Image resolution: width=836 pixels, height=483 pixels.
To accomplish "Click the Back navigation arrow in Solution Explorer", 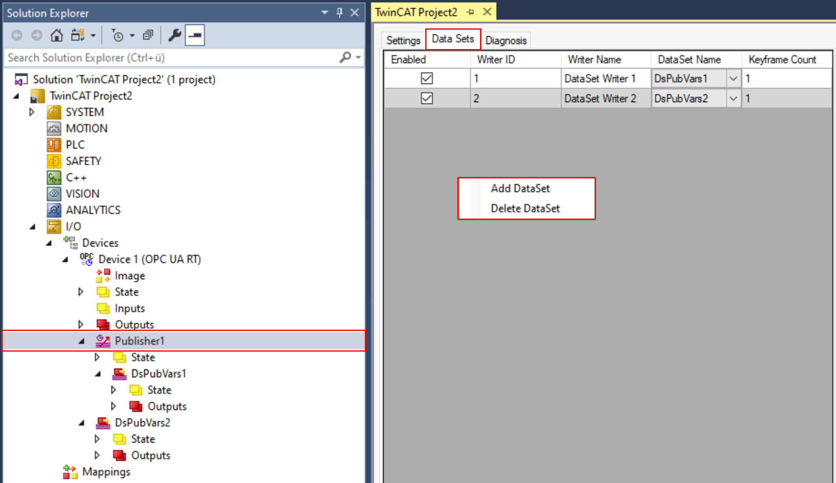I will coord(17,36).
